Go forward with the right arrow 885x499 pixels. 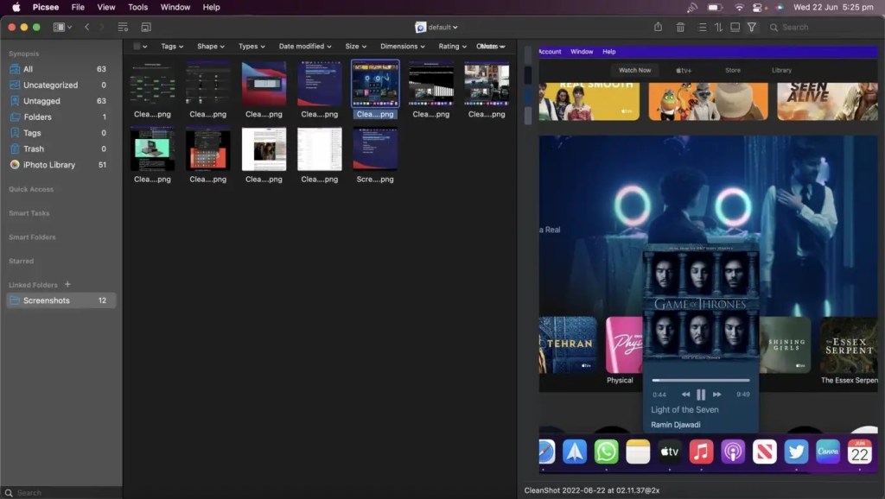coord(102,27)
